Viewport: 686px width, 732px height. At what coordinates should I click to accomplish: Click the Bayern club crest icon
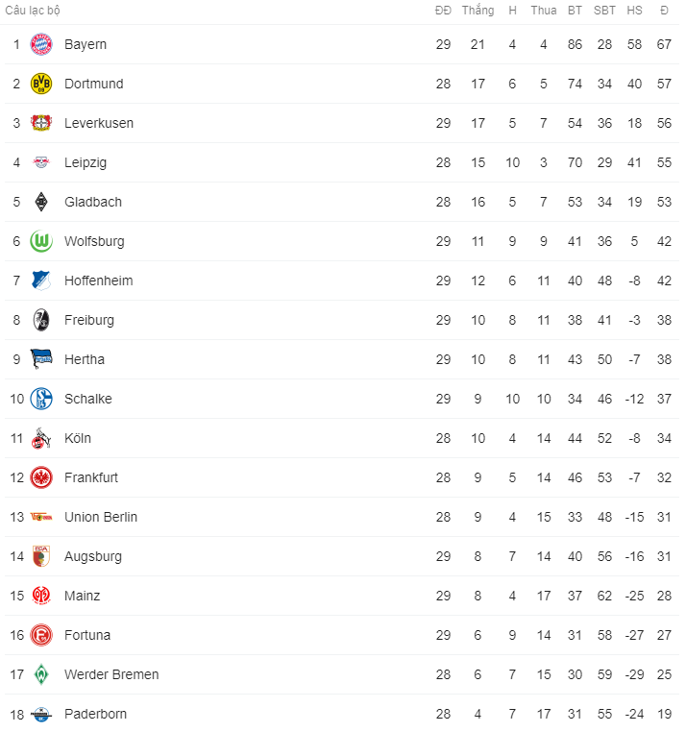click(41, 44)
